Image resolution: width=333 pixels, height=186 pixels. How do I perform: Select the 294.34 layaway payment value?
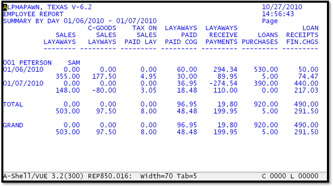click(x=225, y=70)
